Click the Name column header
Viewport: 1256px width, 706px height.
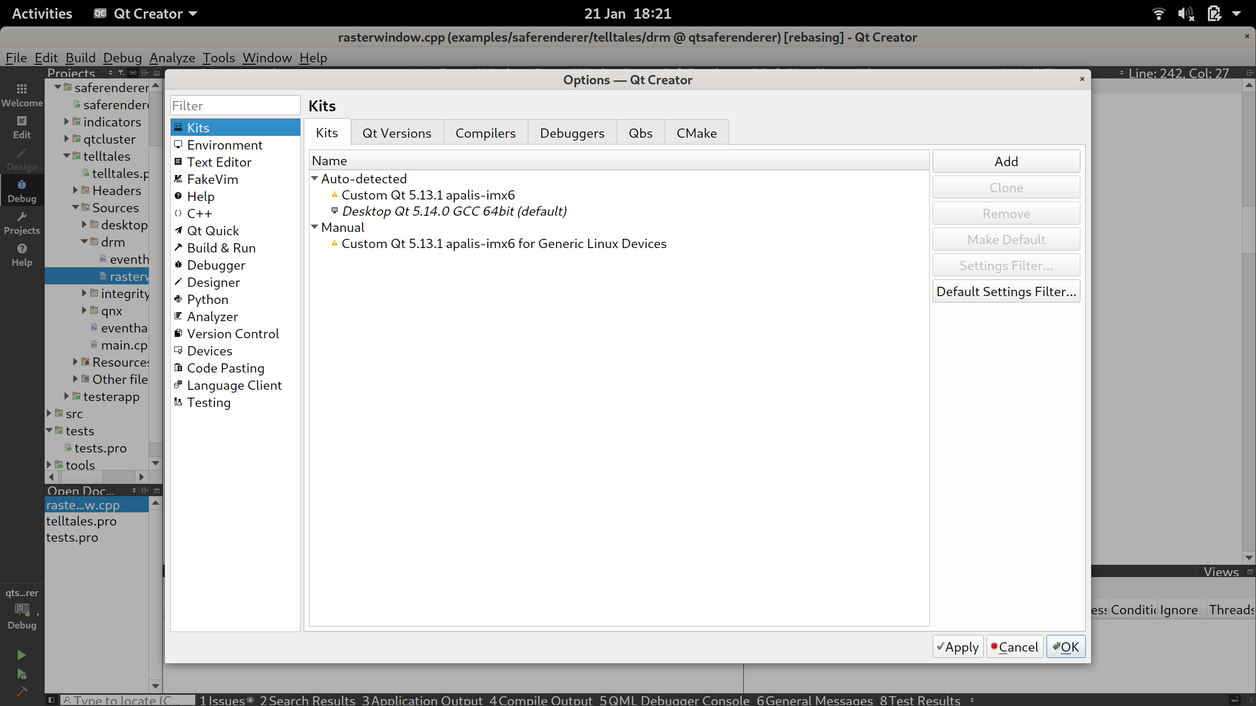pos(619,161)
